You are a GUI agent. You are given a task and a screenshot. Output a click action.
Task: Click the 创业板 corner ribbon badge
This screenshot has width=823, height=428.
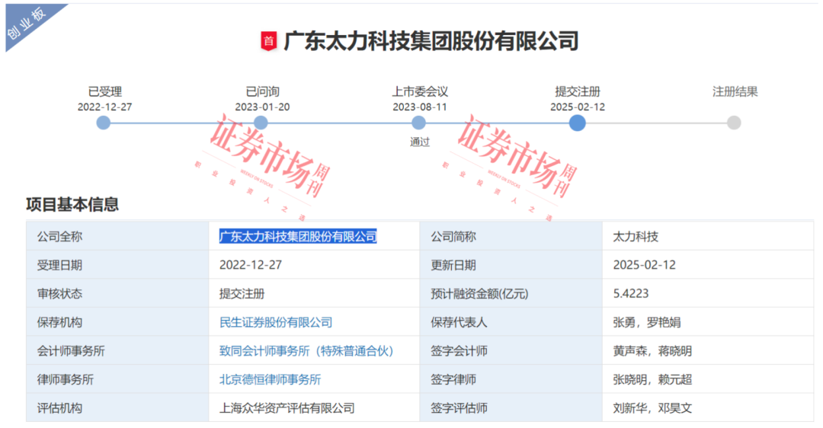click(x=26, y=24)
